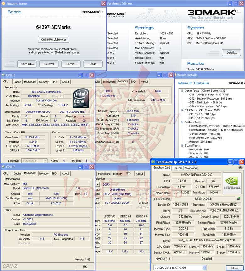Click OK in CPU-Z Mainboard window

[x=85, y=266]
